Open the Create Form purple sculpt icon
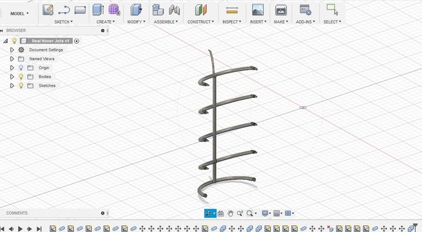 click(114, 10)
